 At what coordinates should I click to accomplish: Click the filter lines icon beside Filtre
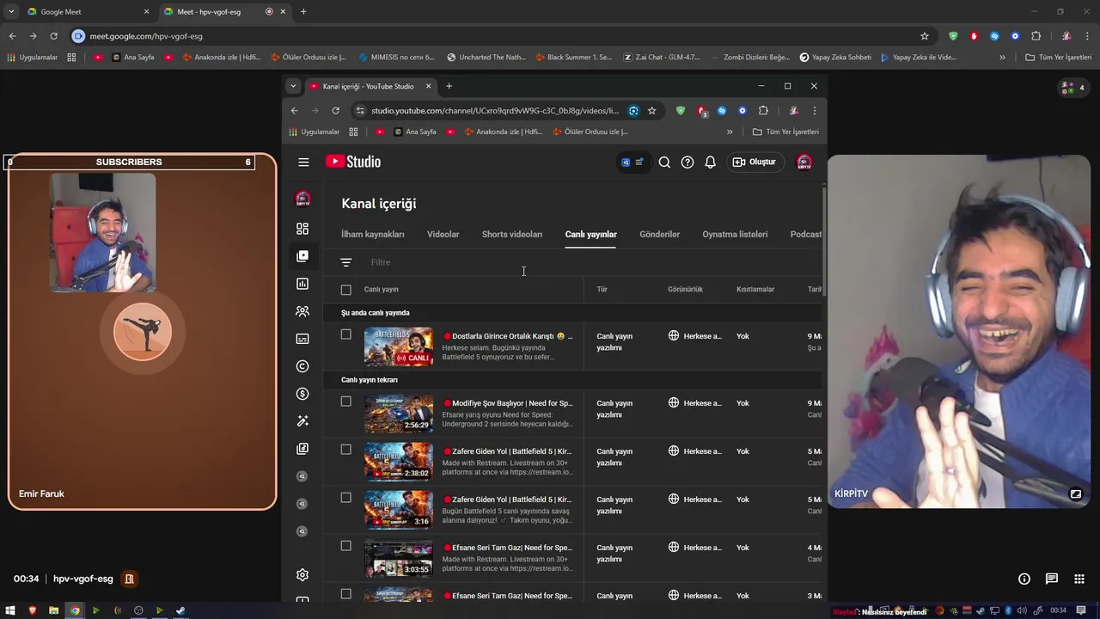pyautogui.click(x=345, y=262)
